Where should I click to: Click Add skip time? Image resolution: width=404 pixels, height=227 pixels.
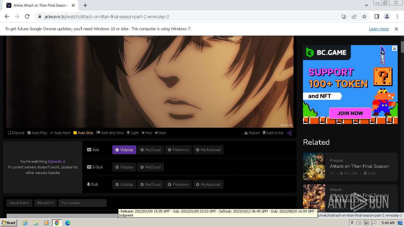(110, 133)
